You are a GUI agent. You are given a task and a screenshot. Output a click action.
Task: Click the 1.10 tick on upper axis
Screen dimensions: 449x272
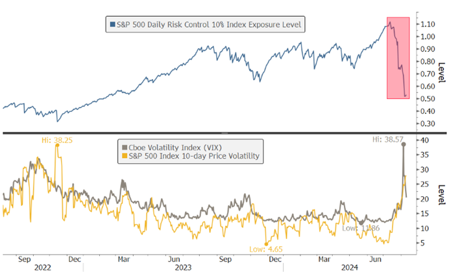428,25
